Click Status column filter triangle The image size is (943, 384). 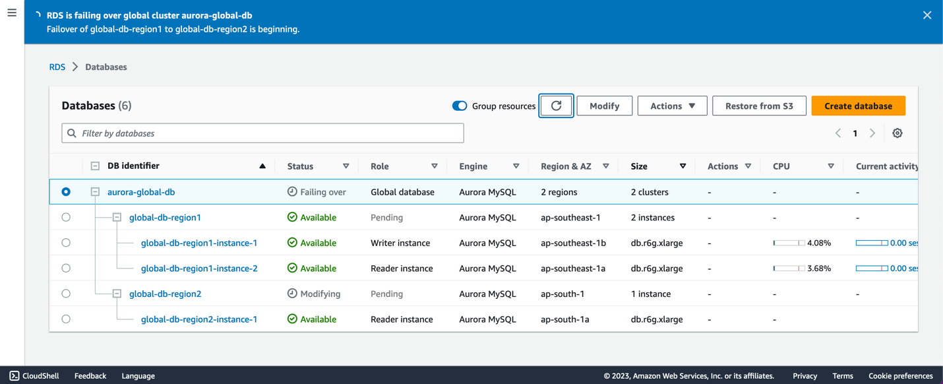tap(346, 166)
